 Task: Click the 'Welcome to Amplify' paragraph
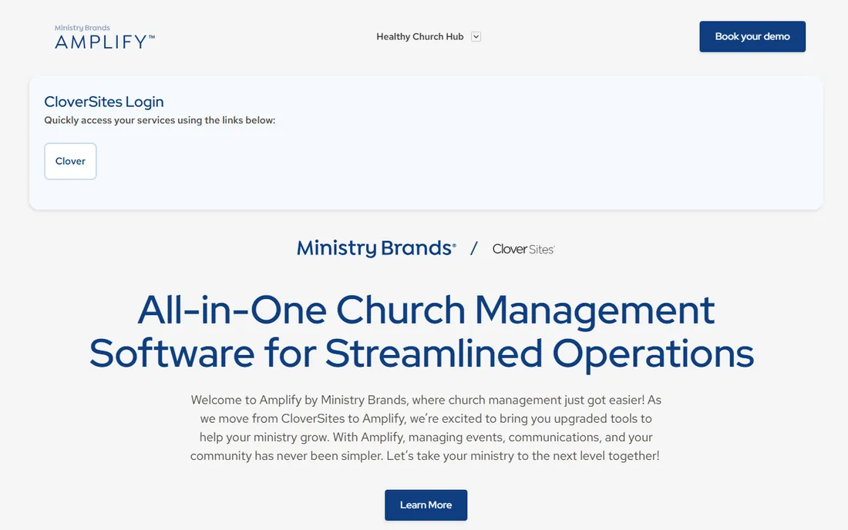pyautogui.click(x=426, y=428)
